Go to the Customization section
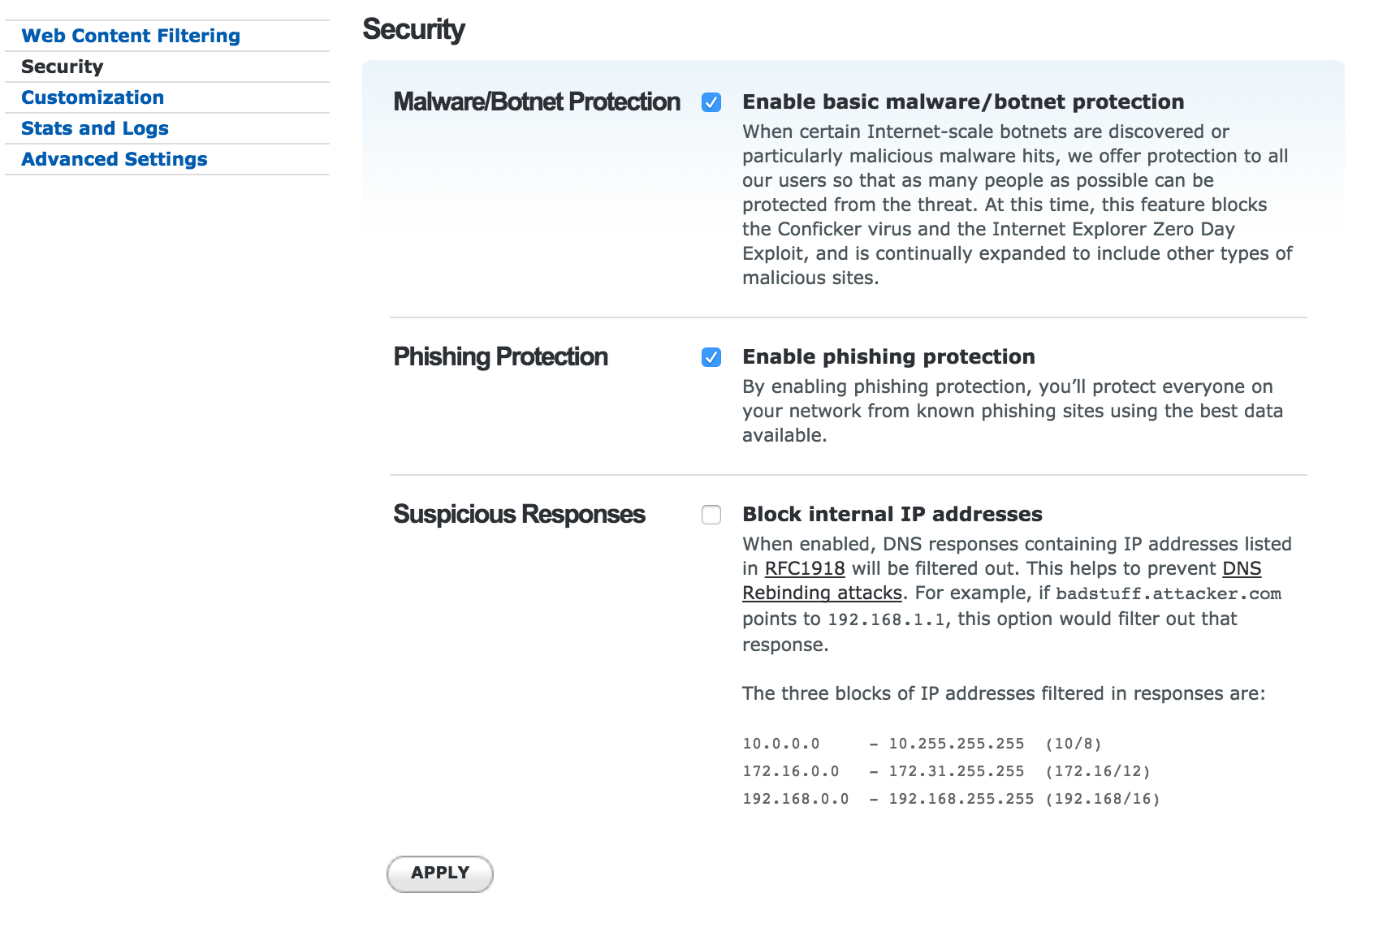The height and width of the screenshot is (932, 1374). coord(93,97)
